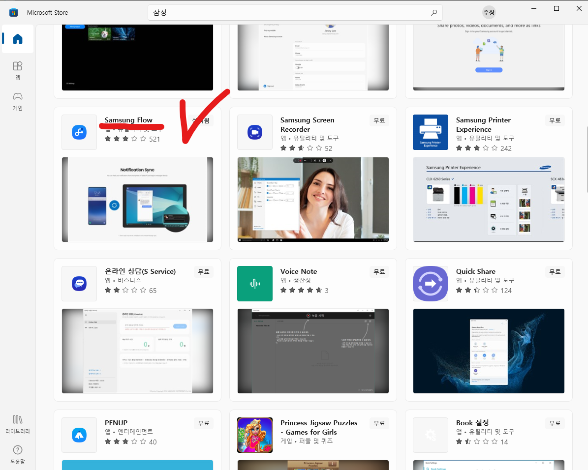This screenshot has width=588, height=470.
Task: Click the Microsoft Store logo icon
Action: (13, 13)
